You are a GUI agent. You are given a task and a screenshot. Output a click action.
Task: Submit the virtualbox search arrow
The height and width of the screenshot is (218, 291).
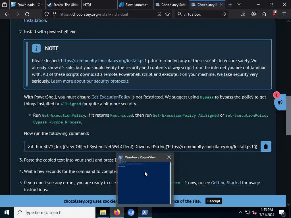pyautogui.click(x=224, y=14)
